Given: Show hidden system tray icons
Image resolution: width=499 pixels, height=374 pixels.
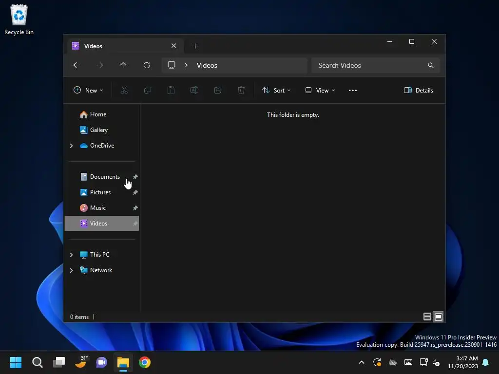Looking at the screenshot, I should click(362, 362).
